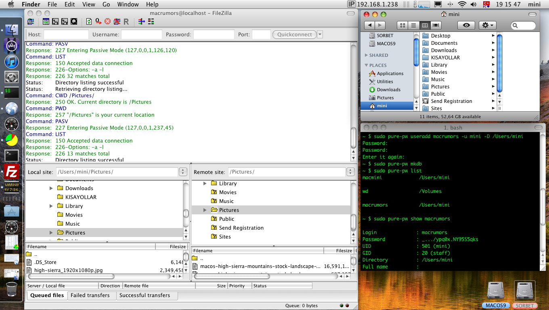The width and height of the screenshot is (549, 310).
Task: Go forward in Finder mini window
Action: 381,25
